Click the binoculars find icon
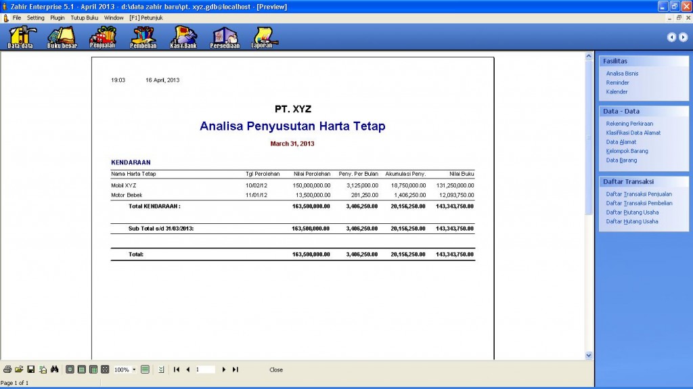Viewport: 693px width, 389px height. [x=55, y=369]
